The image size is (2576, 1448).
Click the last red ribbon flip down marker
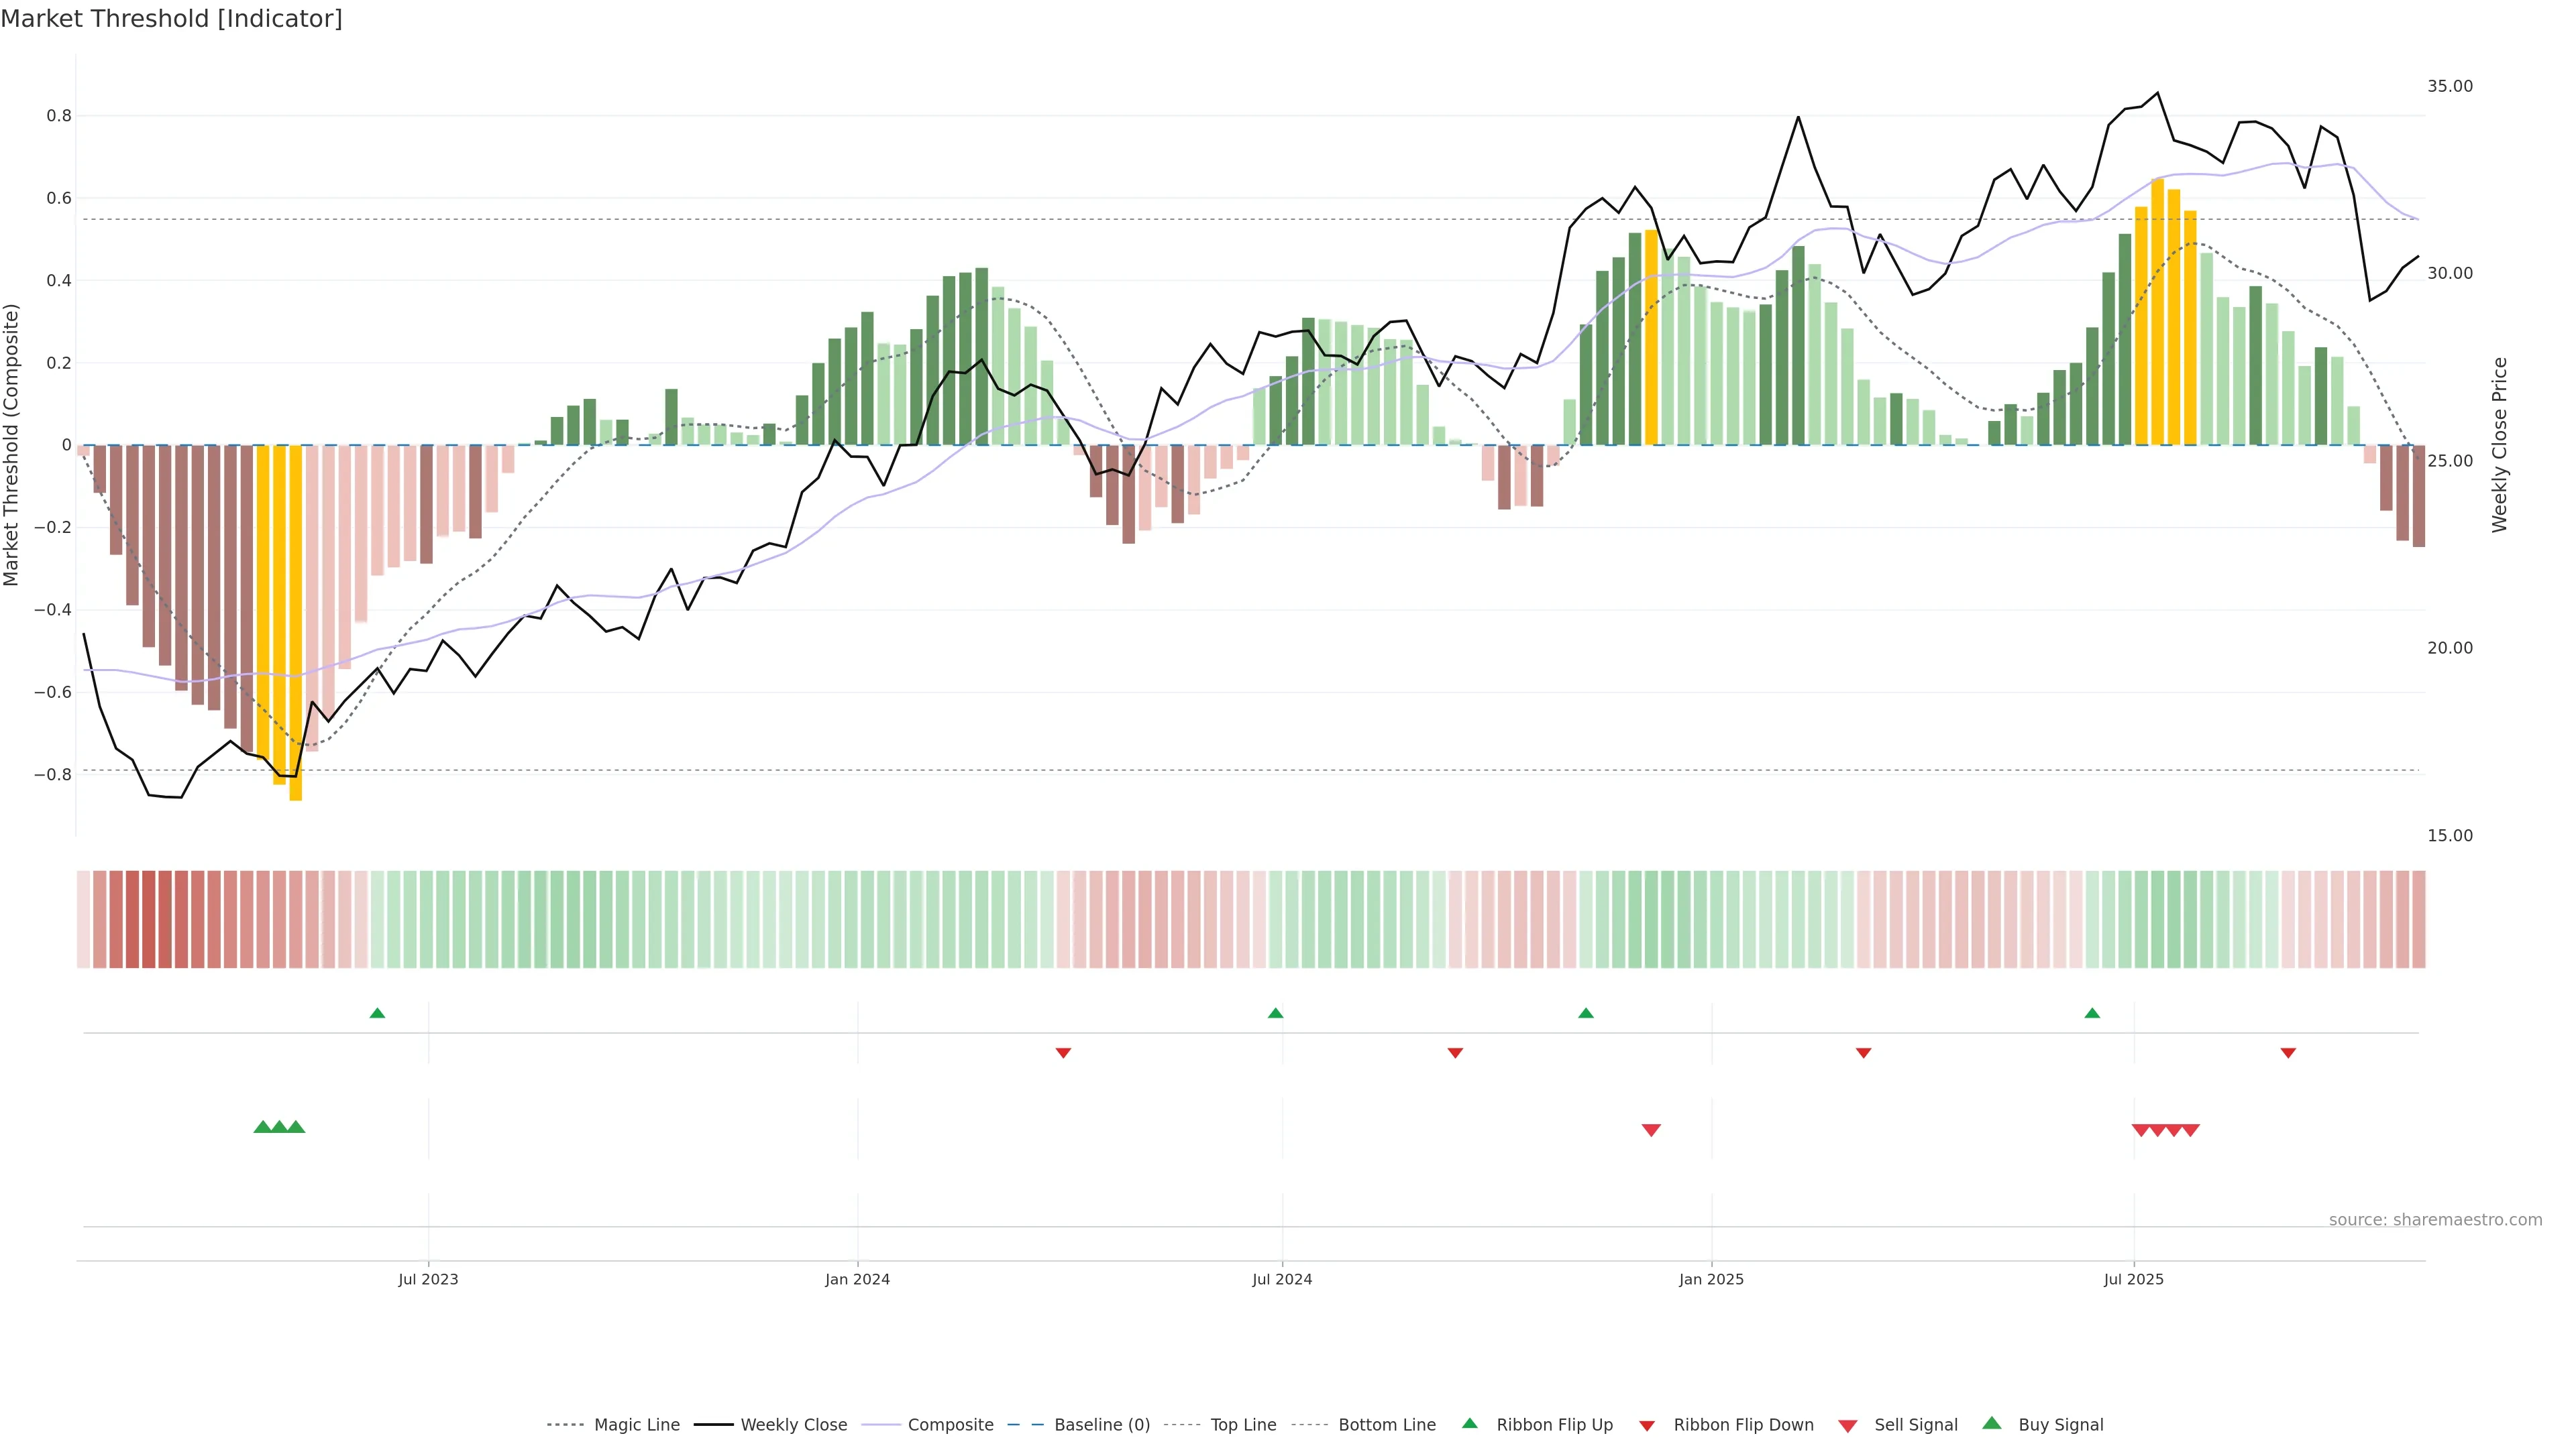(2288, 1053)
